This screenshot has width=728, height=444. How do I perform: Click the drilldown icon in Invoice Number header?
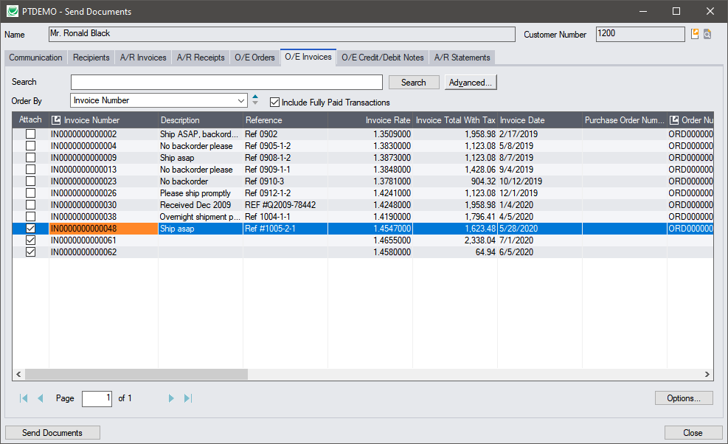[x=56, y=120]
